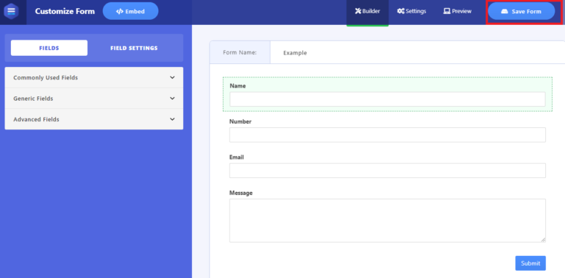This screenshot has height=278, width=565.
Task: Edit the Form Name field reading Example
Action: tap(417, 52)
